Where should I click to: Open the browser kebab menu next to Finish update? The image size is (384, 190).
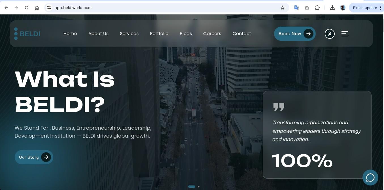381,8
